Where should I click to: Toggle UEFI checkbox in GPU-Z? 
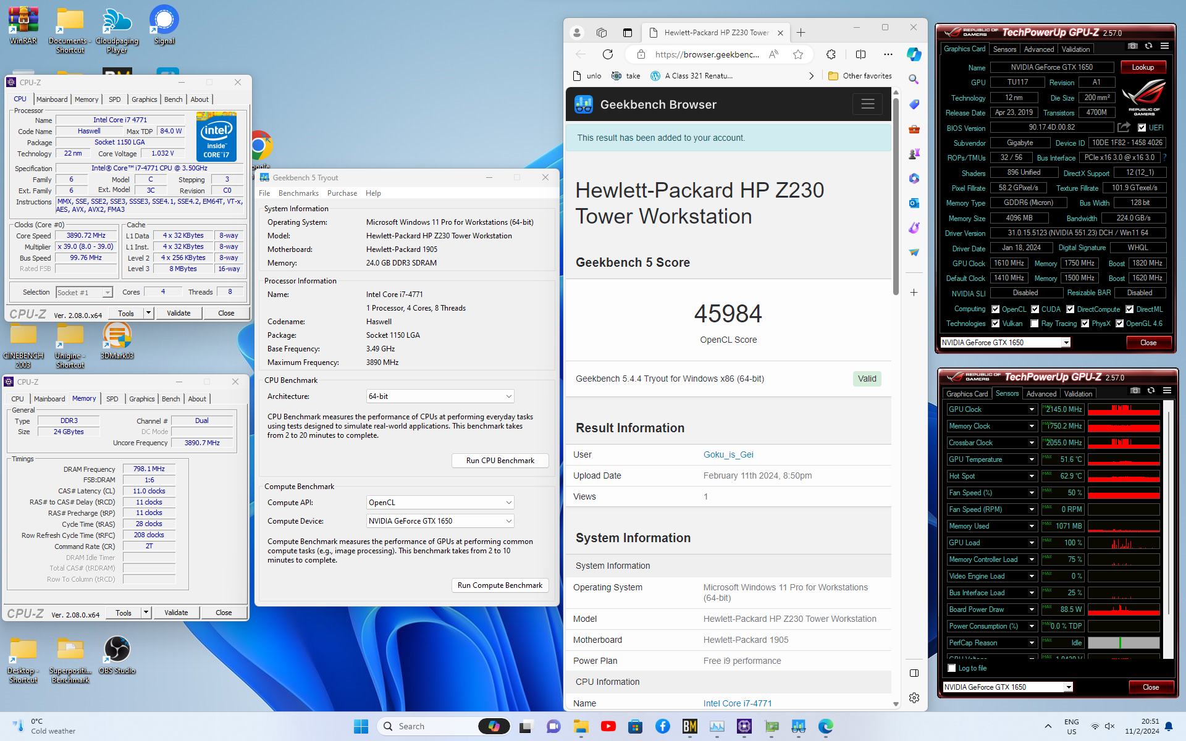[x=1142, y=128]
